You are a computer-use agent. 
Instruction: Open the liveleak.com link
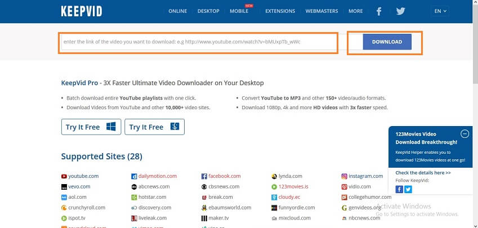[x=153, y=218]
